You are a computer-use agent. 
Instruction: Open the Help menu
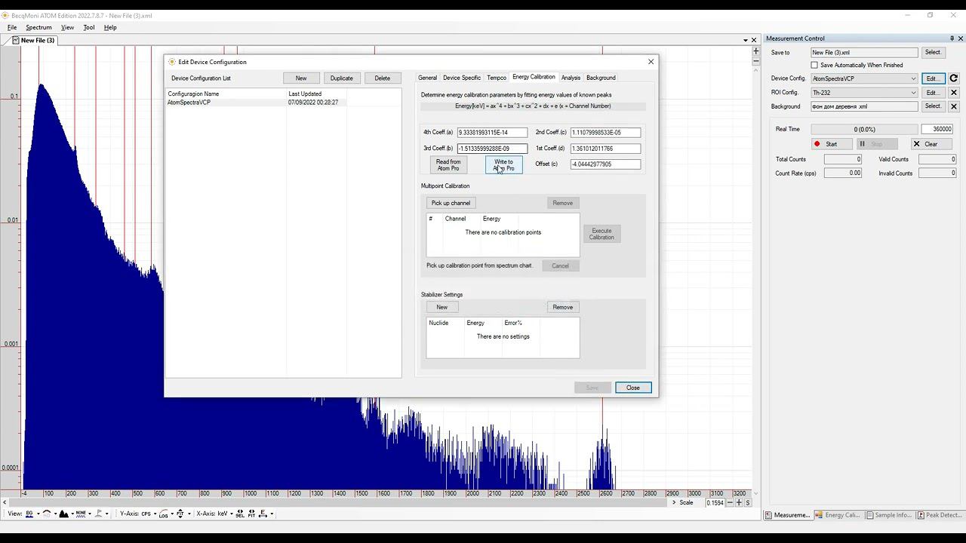click(110, 27)
